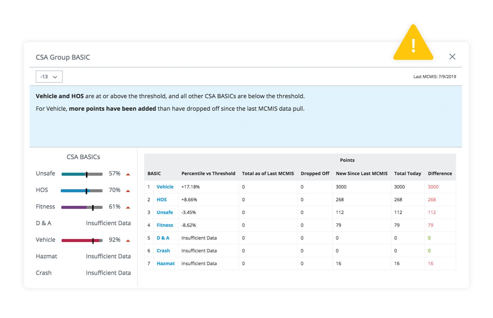493x318 pixels.
Task: Open the Fitness BASIC table link
Action: pos(165,225)
